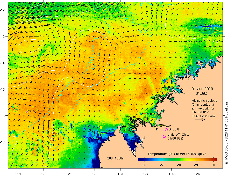Image resolution: width=228 pixels, height=176 pixels.
Task: Click latitude axis label -13
Action: (x=3, y=36)
